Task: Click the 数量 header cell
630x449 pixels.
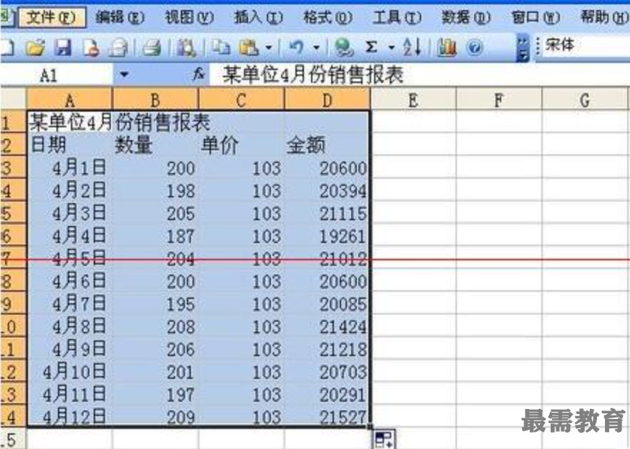Action: pyautogui.click(x=156, y=144)
